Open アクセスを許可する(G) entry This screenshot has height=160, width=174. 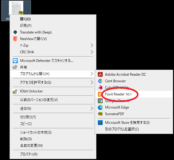(36, 82)
